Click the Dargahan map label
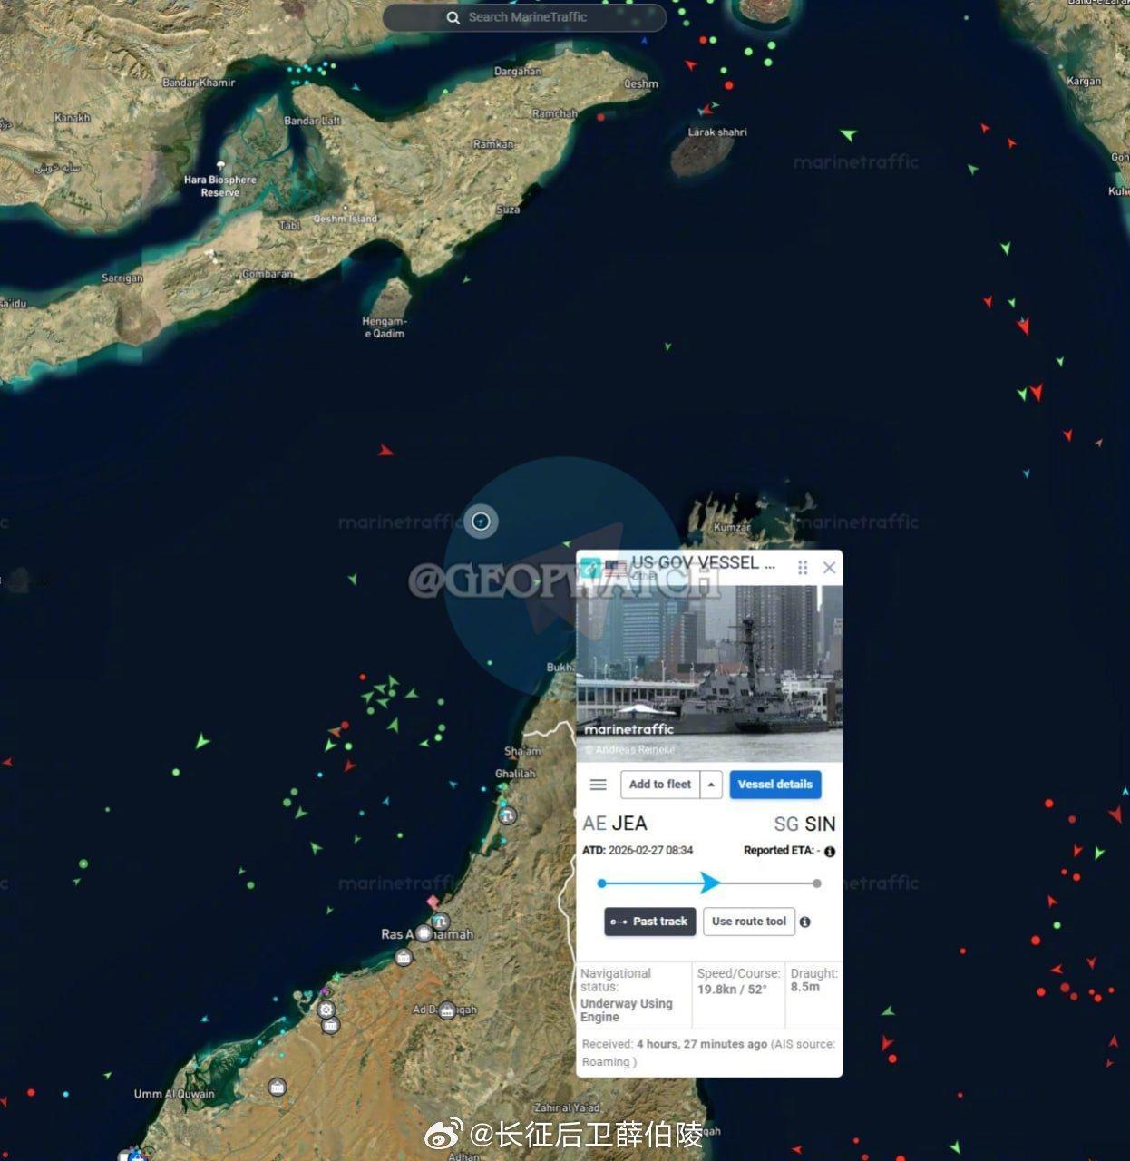Viewport: 1130px width, 1161px height. [518, 71]
